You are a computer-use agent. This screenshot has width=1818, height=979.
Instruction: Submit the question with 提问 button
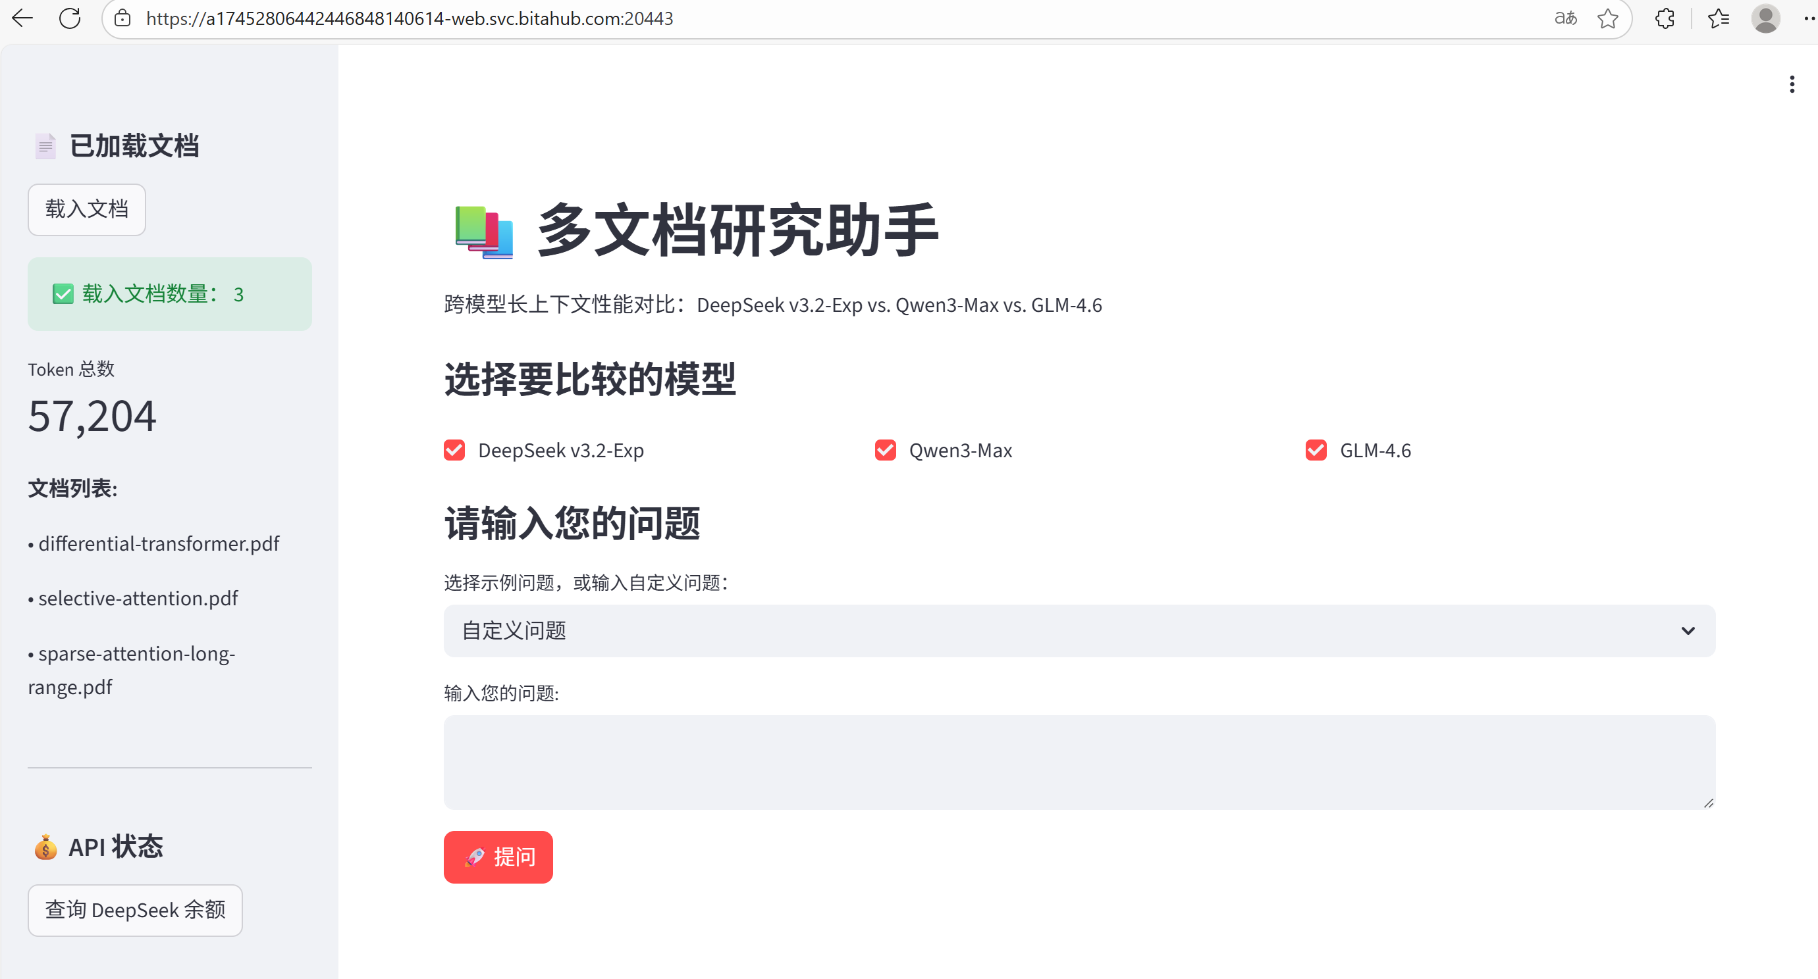498,857
